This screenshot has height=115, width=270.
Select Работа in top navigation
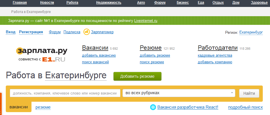pos(72,3)
